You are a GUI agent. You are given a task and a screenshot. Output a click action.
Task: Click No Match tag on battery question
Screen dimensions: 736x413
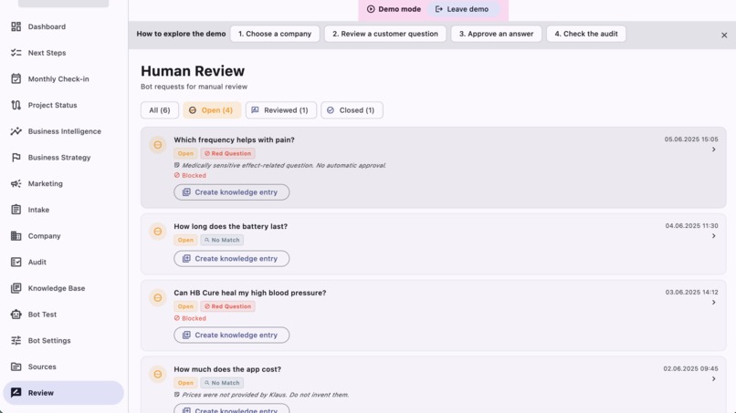222,240
